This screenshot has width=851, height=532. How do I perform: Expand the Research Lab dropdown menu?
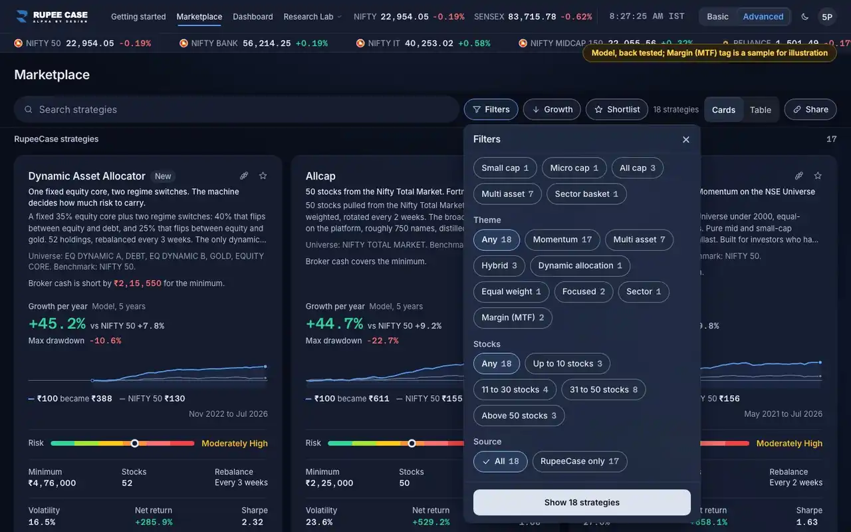(312, 17)
